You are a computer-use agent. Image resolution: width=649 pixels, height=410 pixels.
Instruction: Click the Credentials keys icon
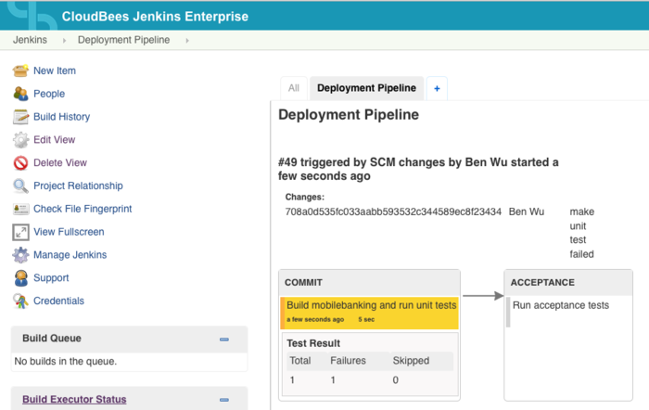click(x=20, y=301)
